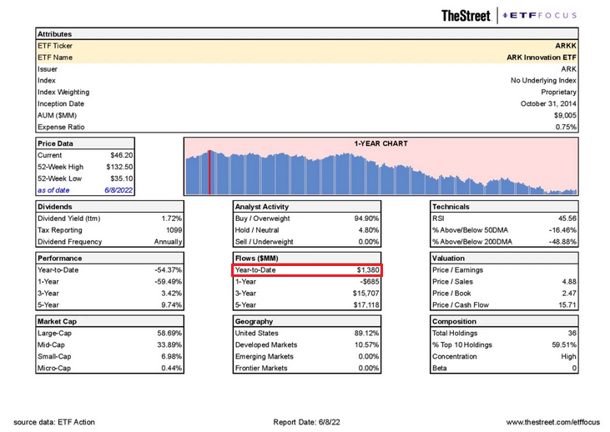Click the 58.69% Large-Cap value
This screenshot has height=432, width=610.
[x=169, y=334]
